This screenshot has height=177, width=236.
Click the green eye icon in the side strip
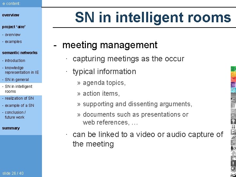pos(233,69)
